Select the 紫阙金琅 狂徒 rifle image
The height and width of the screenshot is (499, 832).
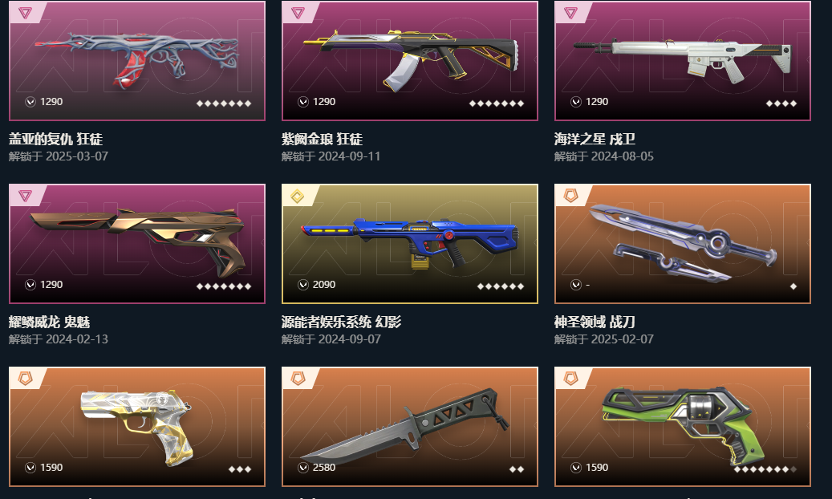click(410, 60)
